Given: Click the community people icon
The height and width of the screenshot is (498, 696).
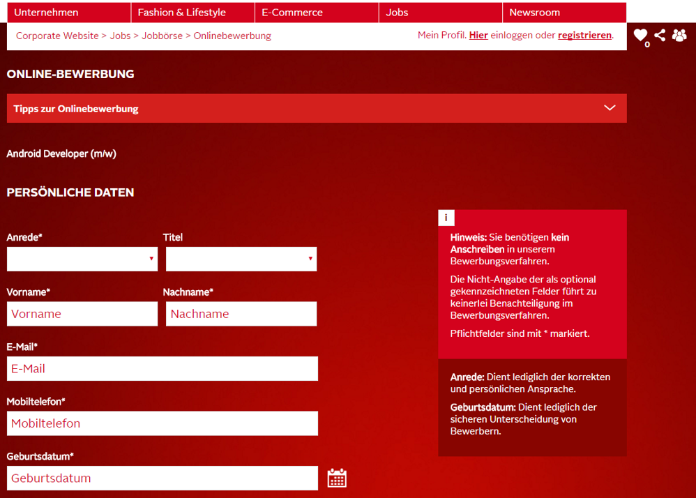Looking at the screenshot, I should point(679,35).
